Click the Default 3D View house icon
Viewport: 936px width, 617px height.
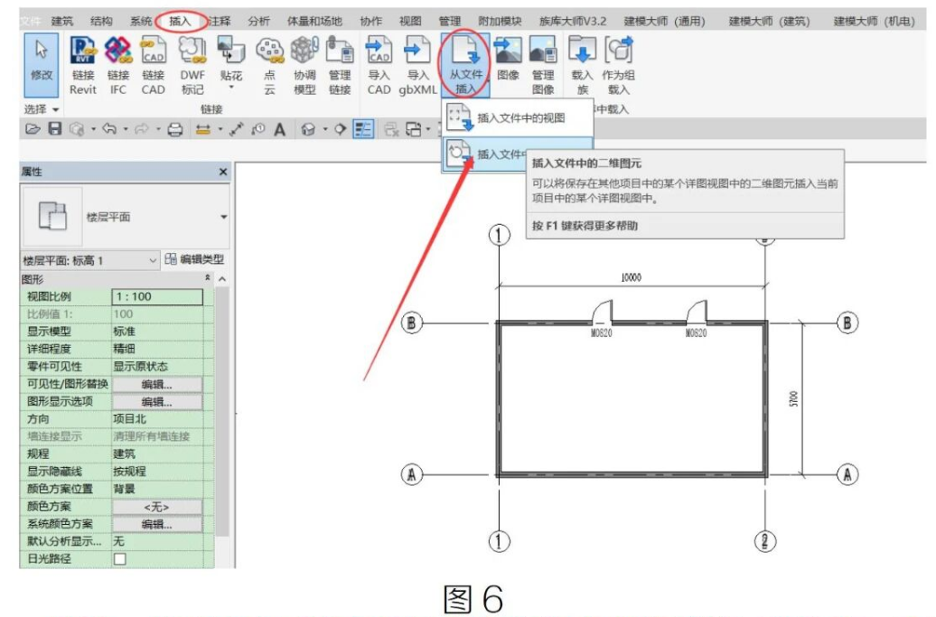pos(308,129)
